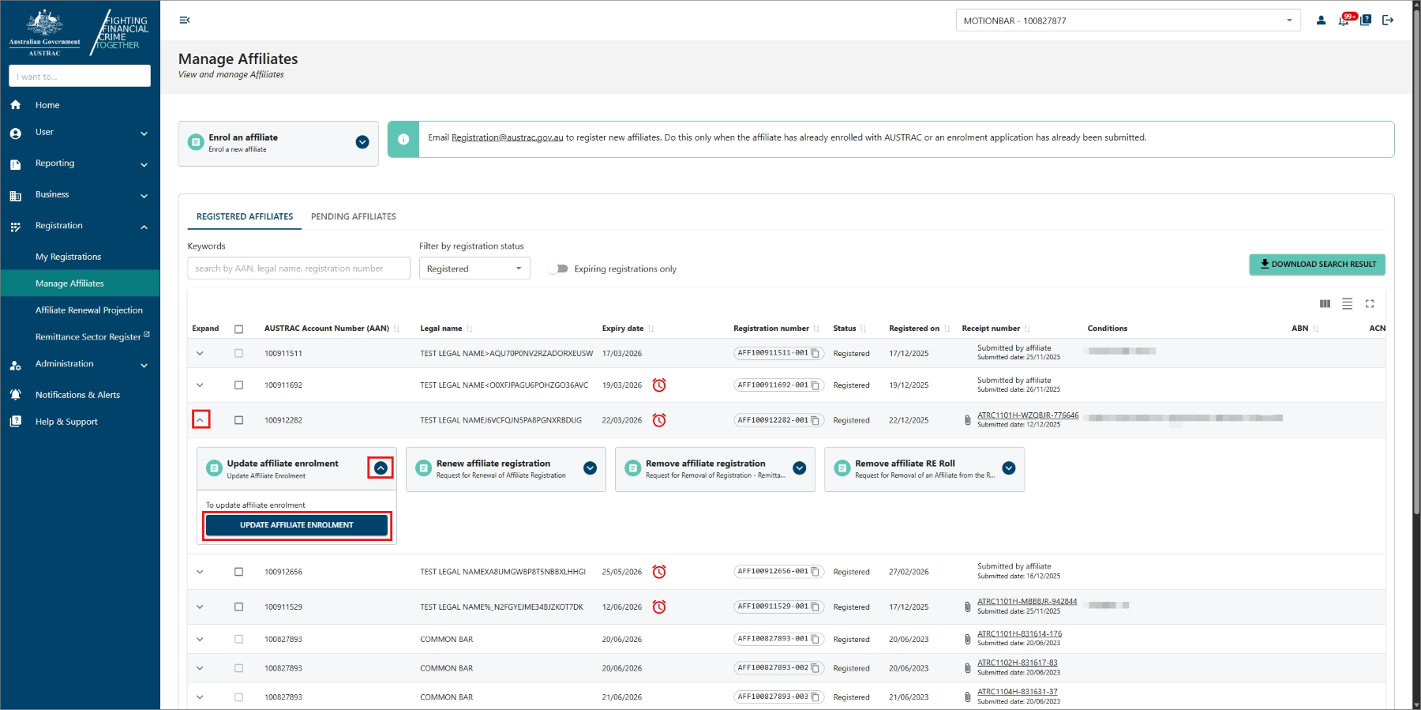Screen dimensions: 1421x710
Task: Open the notifications bell with 99+ badge
Action: (1344, 21)
